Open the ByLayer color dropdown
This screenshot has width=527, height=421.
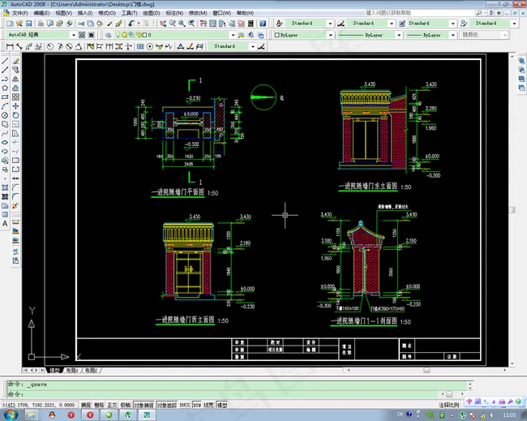pos(331,35)
